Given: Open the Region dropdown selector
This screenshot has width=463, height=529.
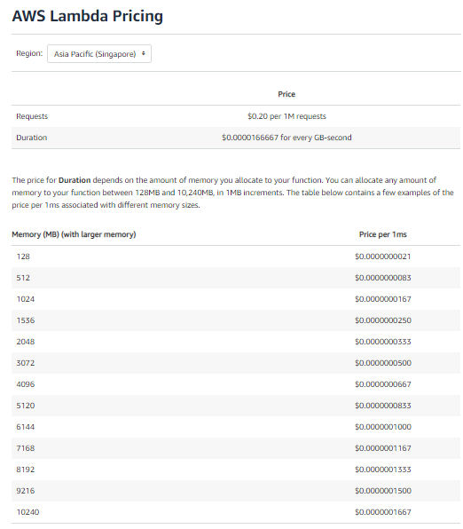Looking at the screenshot, I should (99, 53).
